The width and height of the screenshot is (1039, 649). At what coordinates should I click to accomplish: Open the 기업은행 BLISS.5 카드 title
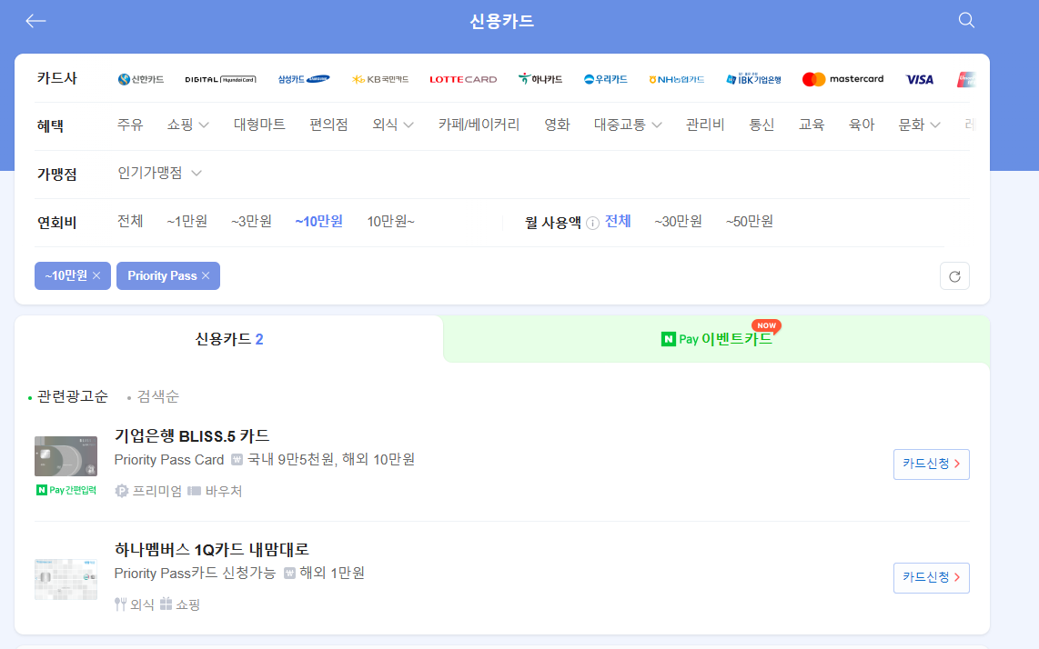click(192, 435)
